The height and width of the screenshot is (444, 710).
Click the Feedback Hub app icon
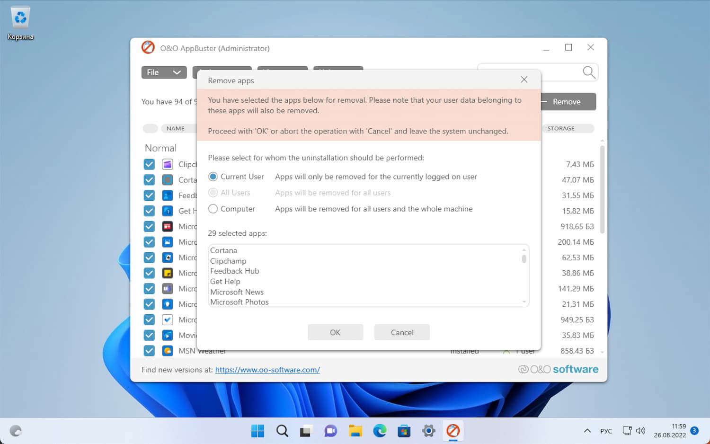[168, 195]
